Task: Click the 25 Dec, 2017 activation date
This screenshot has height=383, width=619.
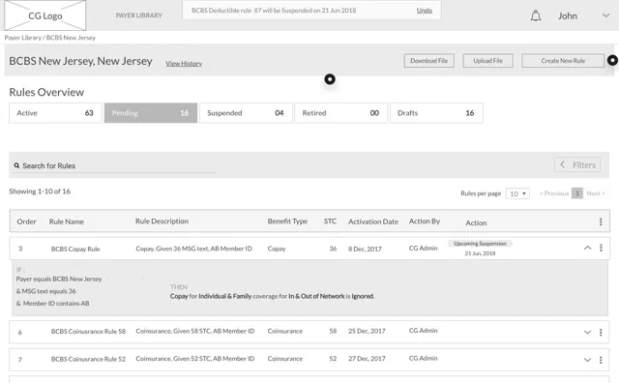Action: point(367,331)
